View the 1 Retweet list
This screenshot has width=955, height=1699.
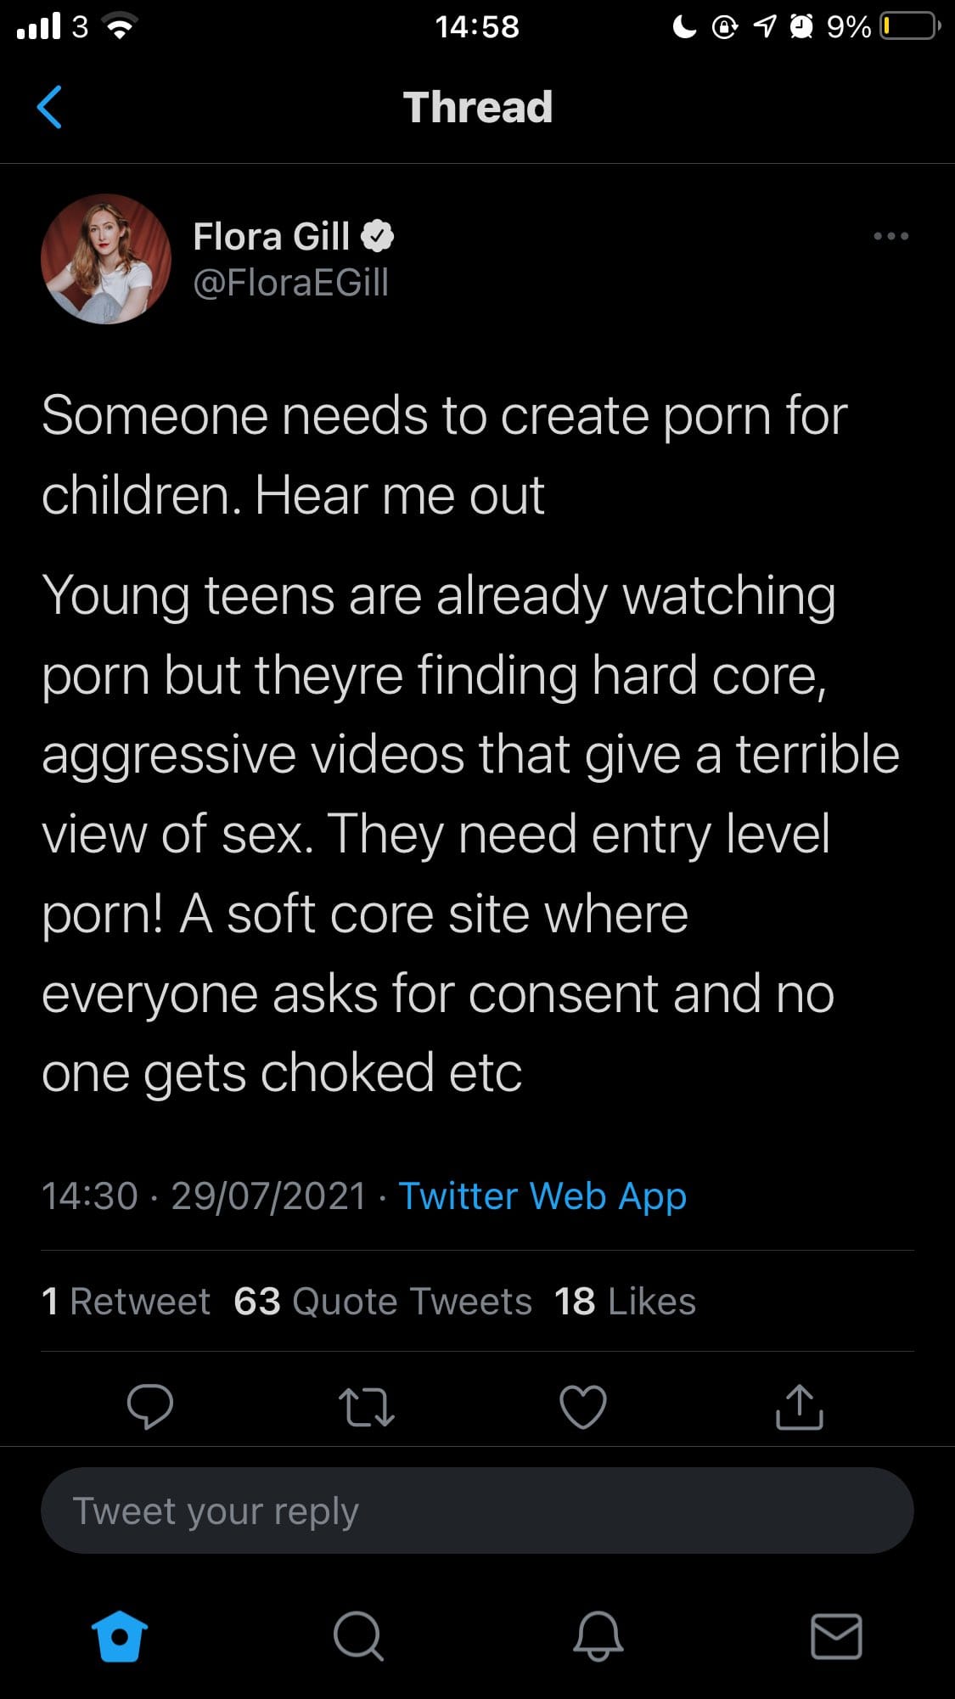pos(126,1301)
